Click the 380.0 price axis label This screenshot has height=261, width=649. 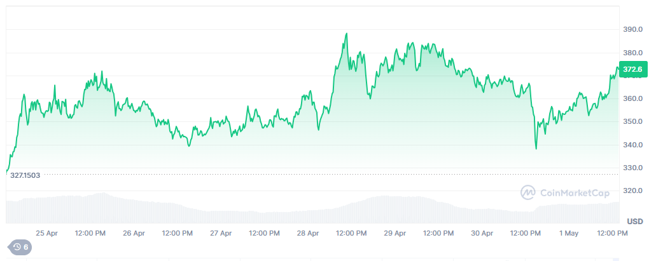632,53
